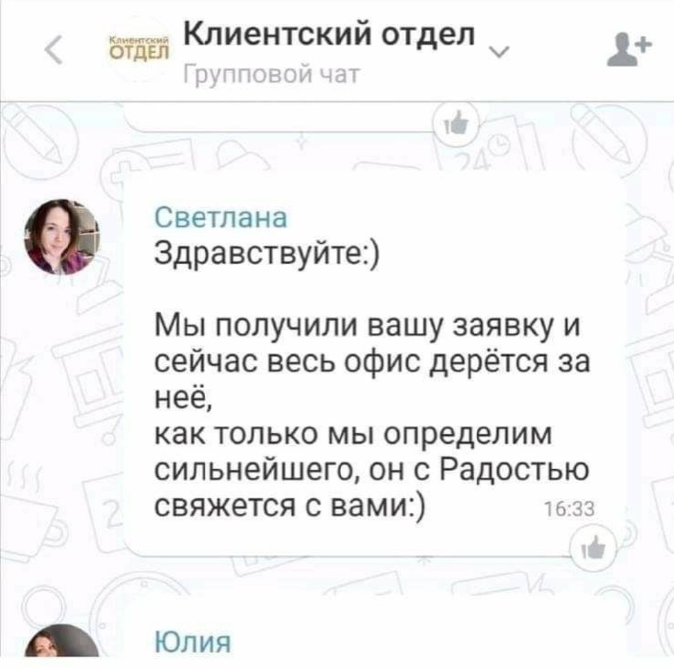Open Светлана's profile photo
Image resolution: width=674 pixels, height=668 pixels.
point(62,237)
